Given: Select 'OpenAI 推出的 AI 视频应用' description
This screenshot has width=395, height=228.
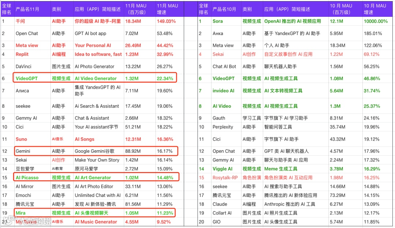Looking at the screenshot, I should click(293, 21).
